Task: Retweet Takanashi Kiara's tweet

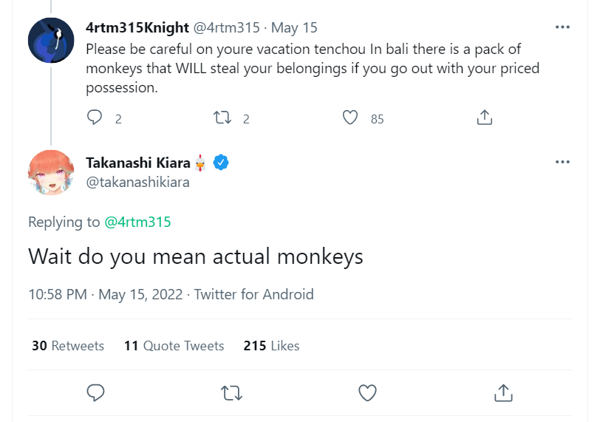Action: pyautogui.click(x=232, y=392)
